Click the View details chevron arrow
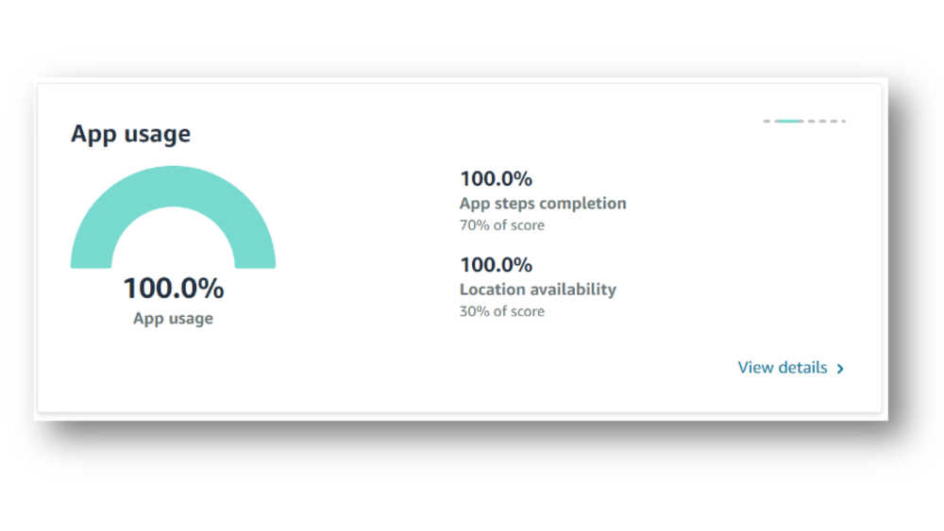Screen dimensions: 944x531 tap(840, 369)
